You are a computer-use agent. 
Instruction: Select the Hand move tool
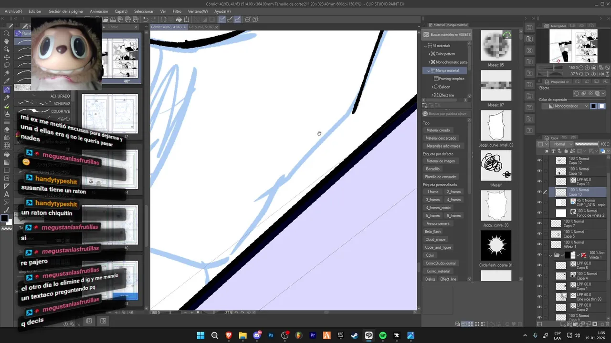click(7, 41)
